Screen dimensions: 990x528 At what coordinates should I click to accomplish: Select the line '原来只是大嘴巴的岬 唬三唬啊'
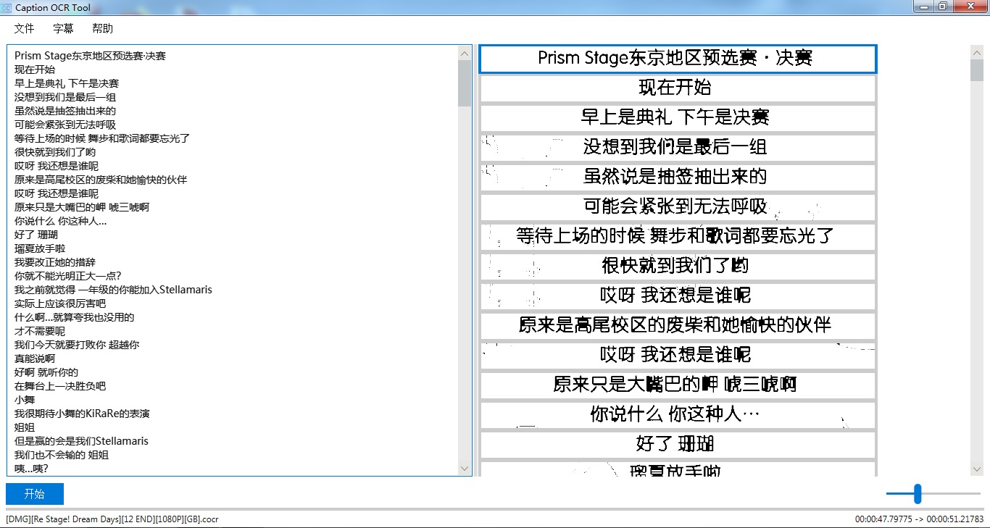[x=82, y=207]
